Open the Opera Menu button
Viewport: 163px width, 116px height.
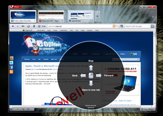pos(16,7)
